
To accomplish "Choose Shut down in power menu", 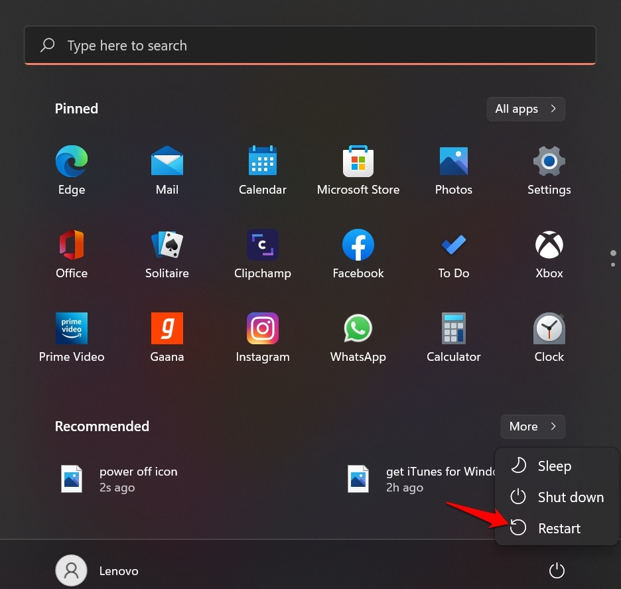I will coord(557,497).
